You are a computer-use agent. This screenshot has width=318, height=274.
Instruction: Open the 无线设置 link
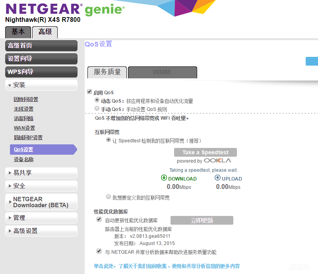pos(23,109)
